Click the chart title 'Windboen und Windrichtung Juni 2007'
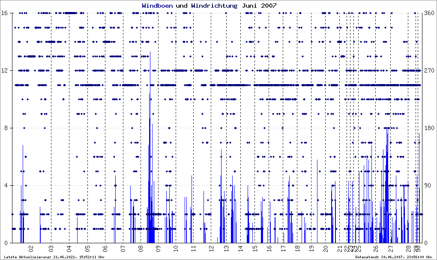Screen dimensions: 437x260 coord(209,6)
